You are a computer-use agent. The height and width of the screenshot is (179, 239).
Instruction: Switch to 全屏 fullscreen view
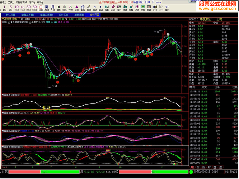click(143, 8)
